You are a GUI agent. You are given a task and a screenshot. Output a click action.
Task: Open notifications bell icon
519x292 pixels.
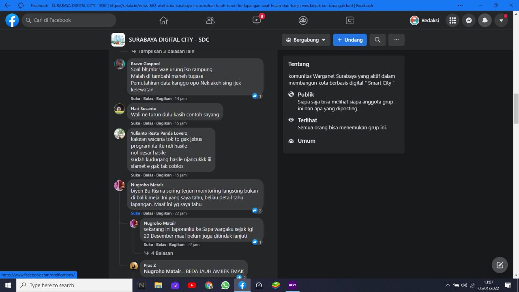(485, 20)
